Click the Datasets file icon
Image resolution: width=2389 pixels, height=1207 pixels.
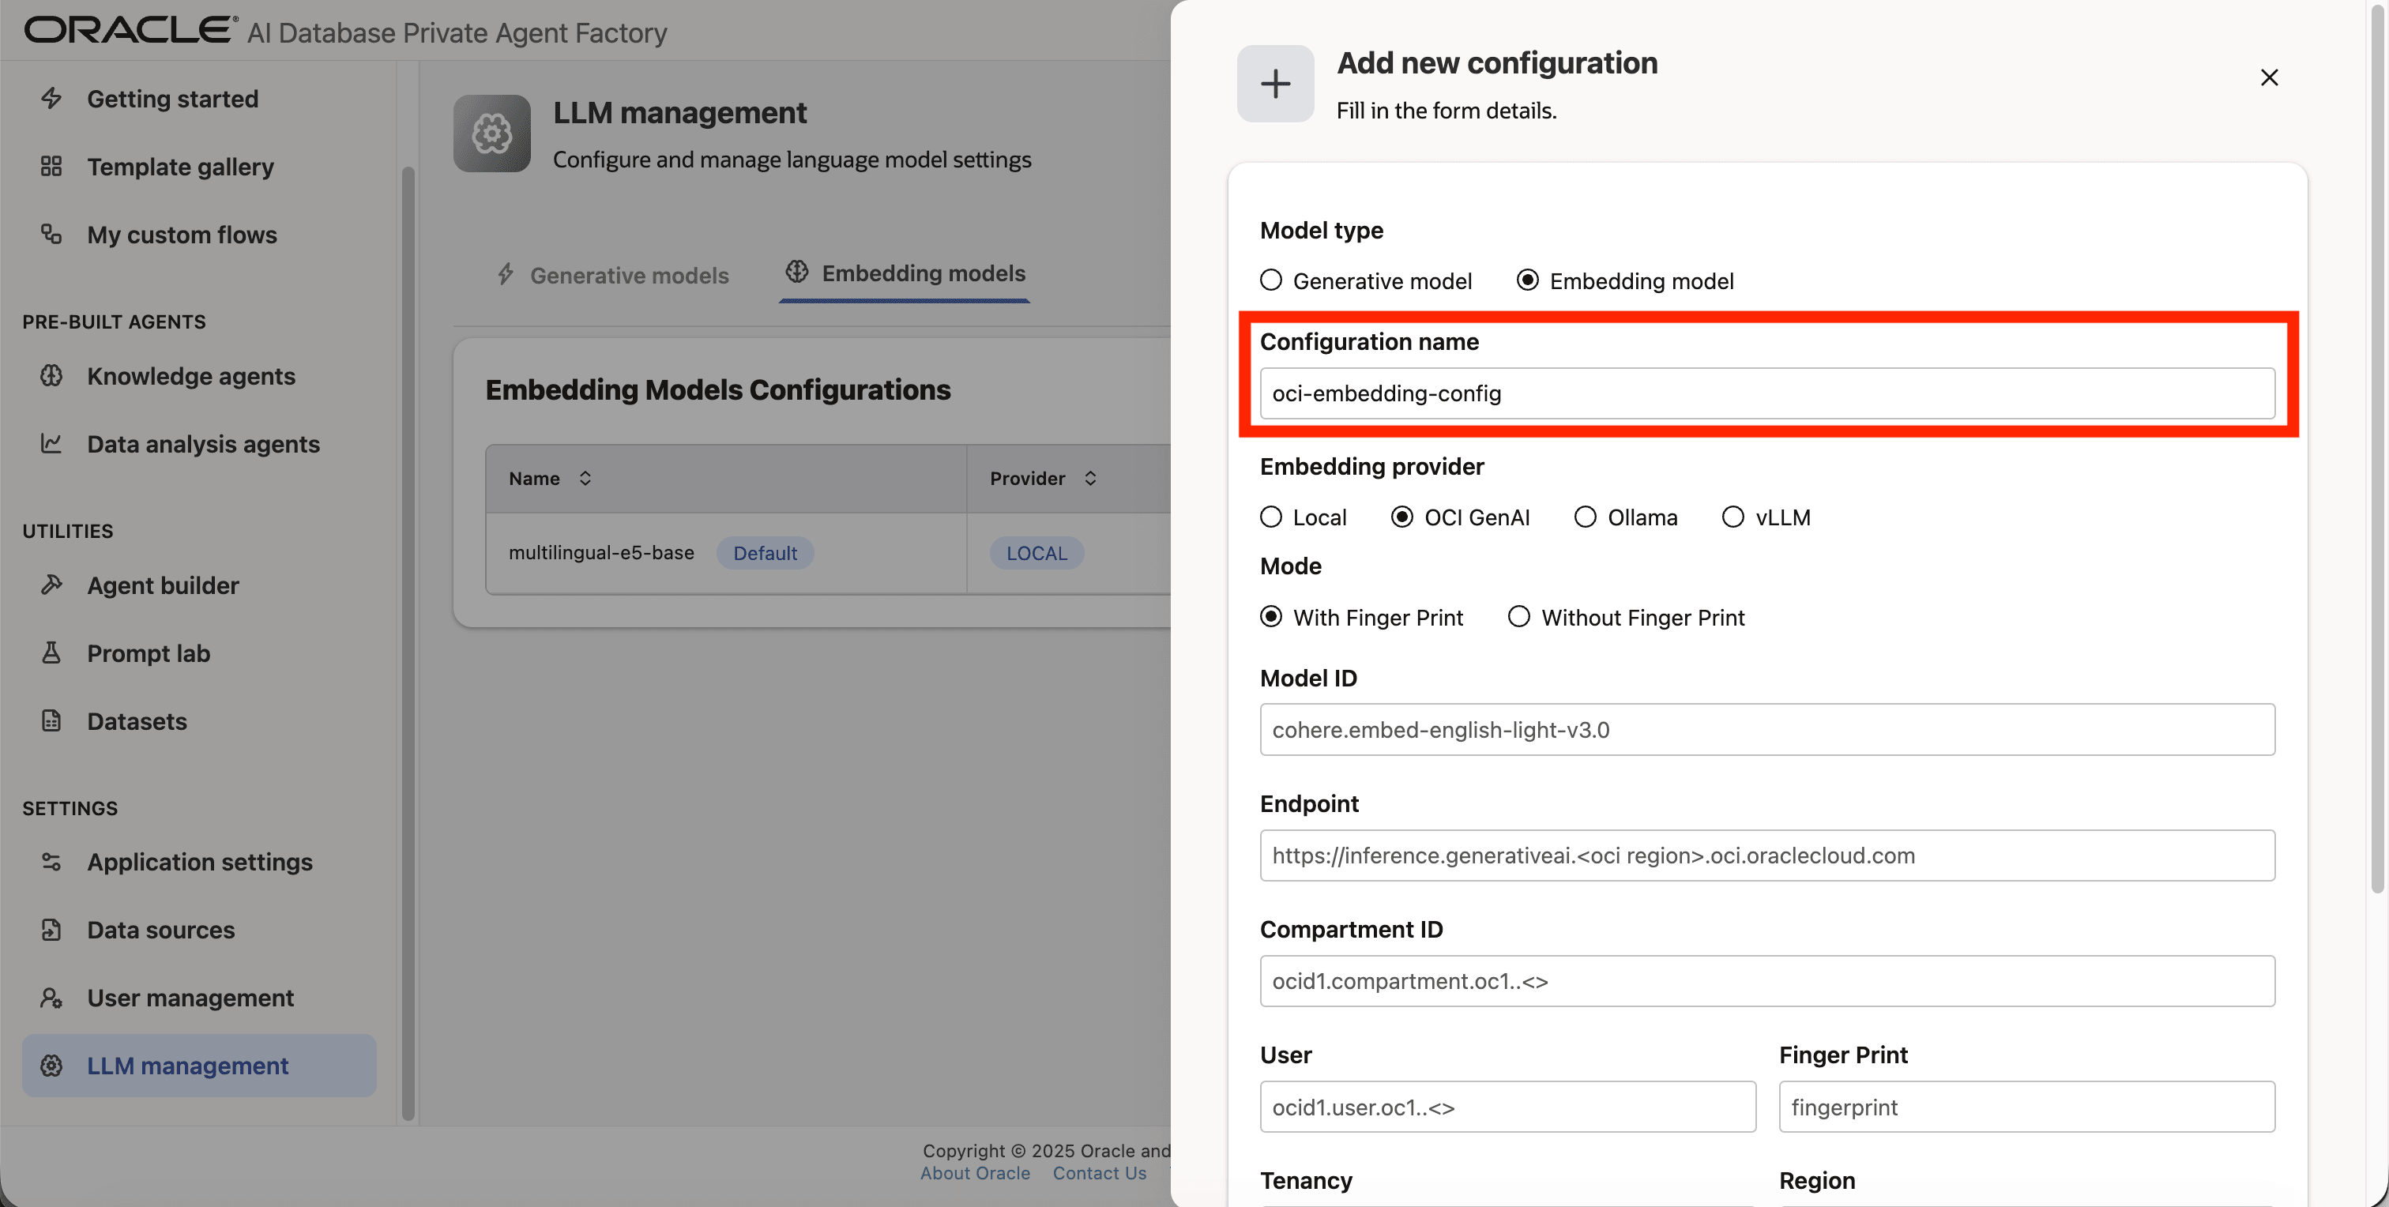52,720
